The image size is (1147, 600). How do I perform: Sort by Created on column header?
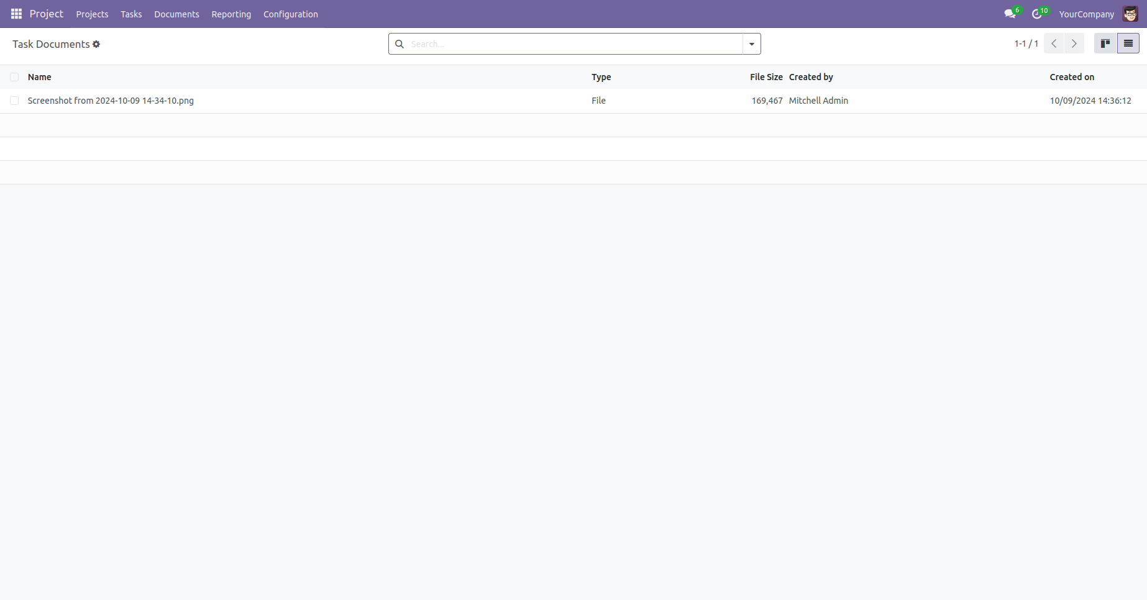click(1072, 77)
